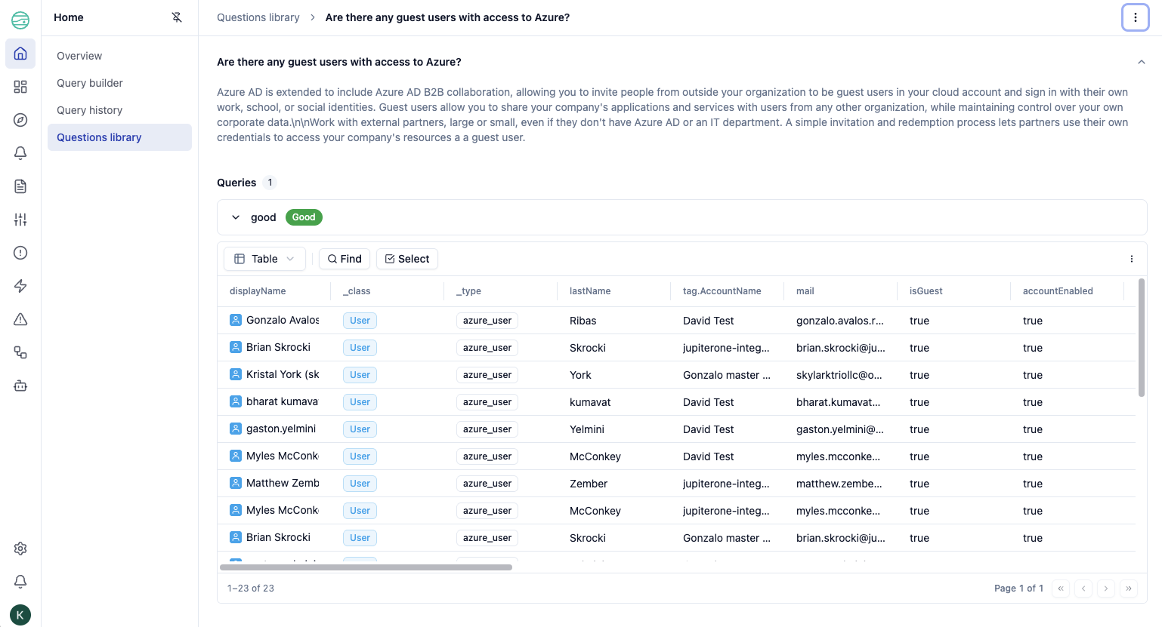Click the _class column header
Image resolution: width=1162 pixels, height=627 pixels.
[x=357, y=291]
